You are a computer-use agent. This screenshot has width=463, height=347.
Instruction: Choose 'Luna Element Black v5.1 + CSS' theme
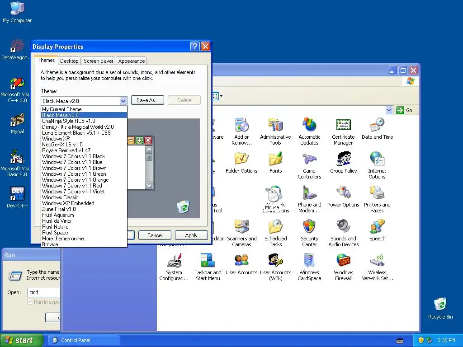click(x=84, y=133)
